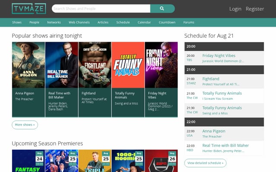Click Totally Funny Animals card title
Screen dimensions: 276x172
click(x=125, y=95)
